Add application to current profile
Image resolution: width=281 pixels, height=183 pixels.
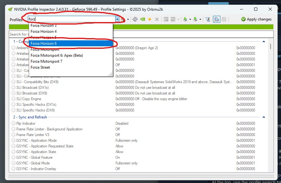pos(166,19)
